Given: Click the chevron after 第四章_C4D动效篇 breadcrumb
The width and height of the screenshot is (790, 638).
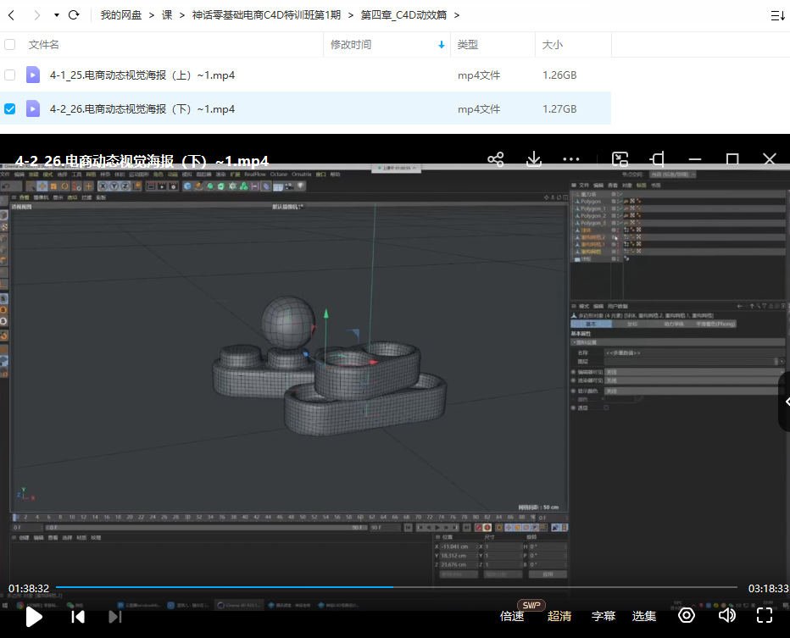Looking at the screenshot, I should [456, 14].
